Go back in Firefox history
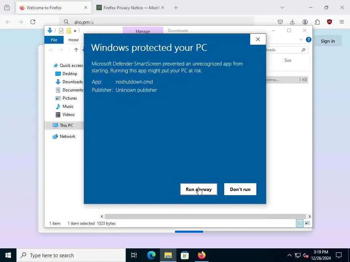Viewport: 350px width, 262px height. (x=8, y=22)
